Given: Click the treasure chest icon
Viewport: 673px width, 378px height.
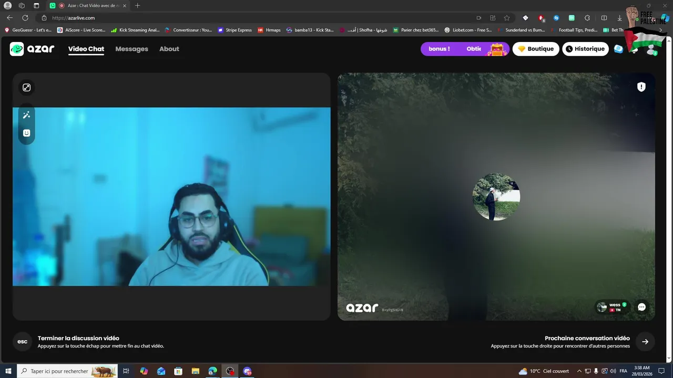Looking at the screenshot, I should [x=497, y=49].
